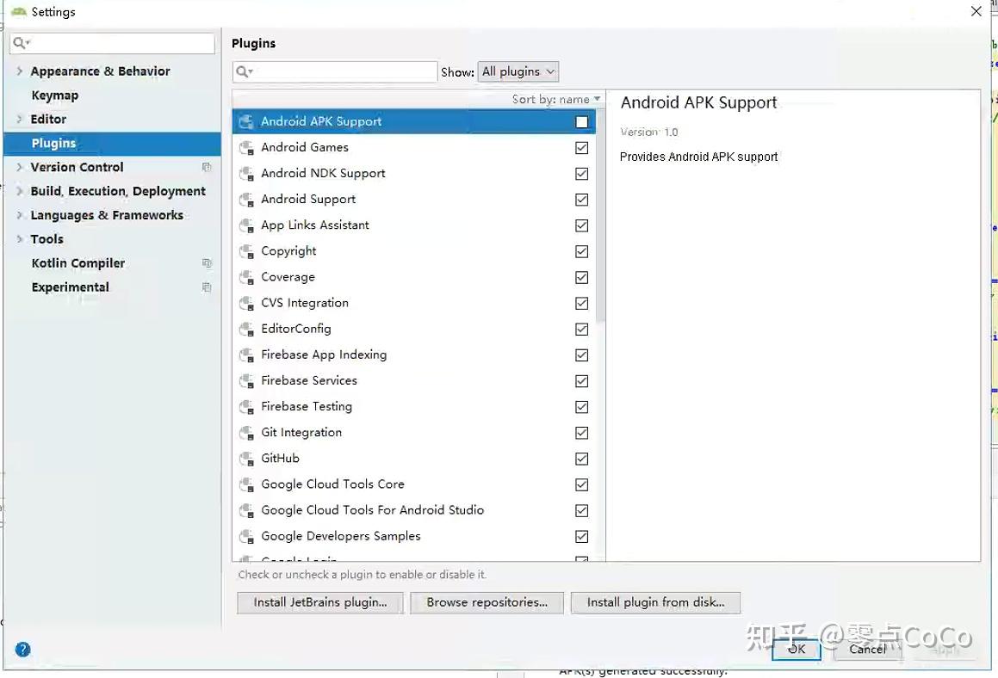Confirm settings with the OK button
The height and width of the screenshot is (678, 998).
click(x=797, y=650)
